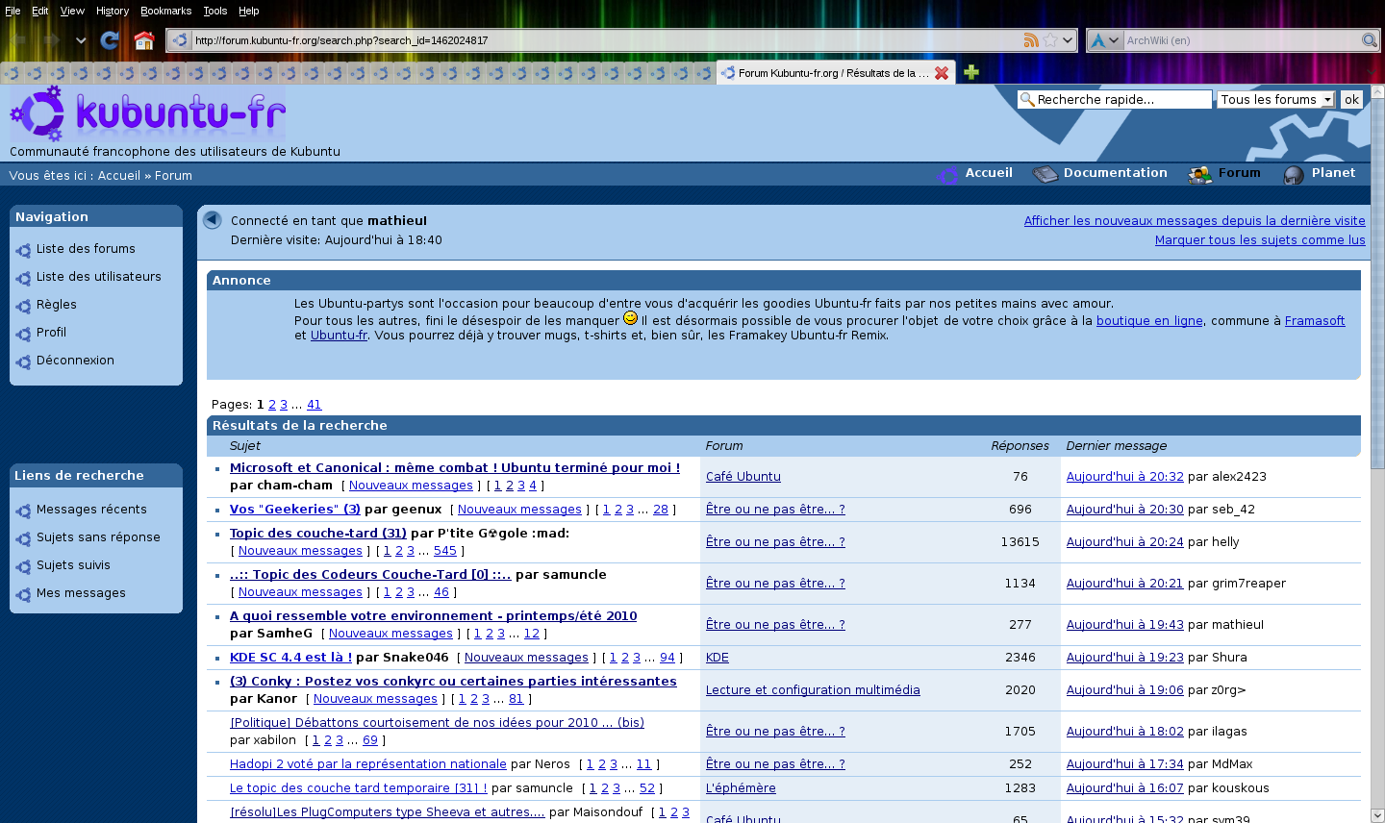Jump to page 545 of Topic des couche-tard
The image size is (1385, 823).
pyautogui.click(x=445, y=550)
